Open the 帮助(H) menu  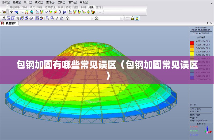coord(84,2)
